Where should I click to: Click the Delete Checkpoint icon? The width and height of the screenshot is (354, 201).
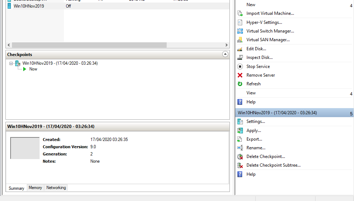tap(240, 157)
